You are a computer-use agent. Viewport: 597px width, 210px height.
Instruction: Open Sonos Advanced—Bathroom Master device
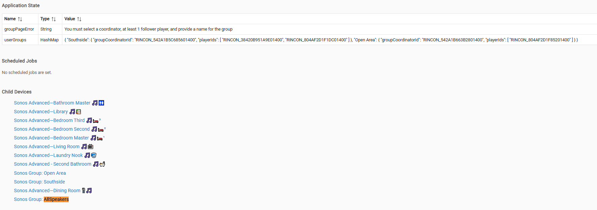[x=52, y=103]
